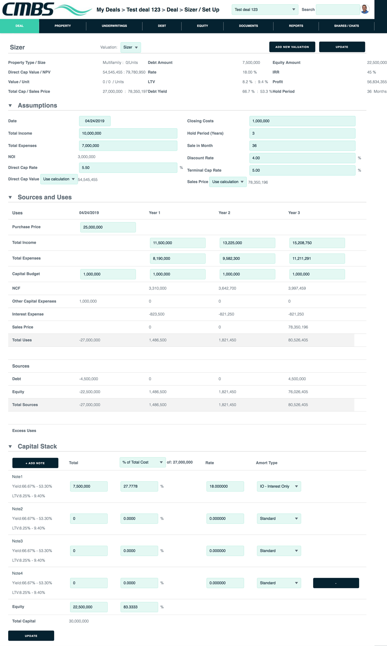Image resolution: width=387 pixels, height=646 pixels.
Task: Edit the Hold Period (Years) field
Action: pyautogui.click(x=302, y=133)
